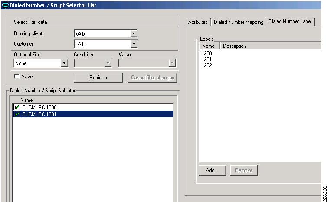Image resolution: width=327 pixels, height=202 pixels.
Task: Click the Cancel filter changes button
Action: (x=153, y=78)
